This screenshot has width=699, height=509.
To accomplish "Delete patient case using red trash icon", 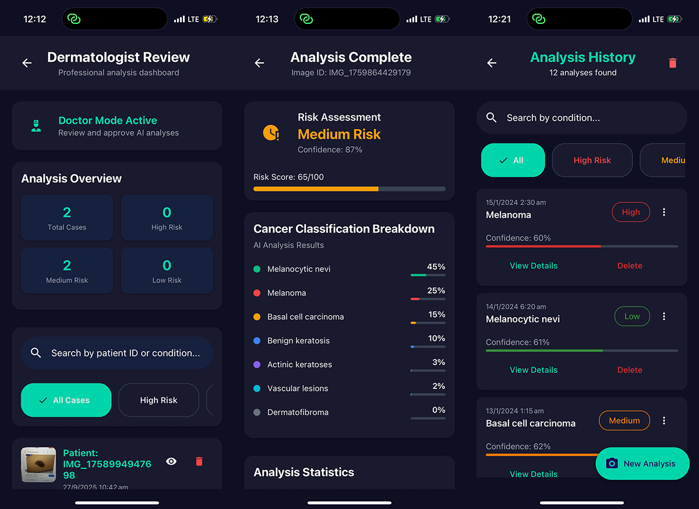I will [199, 461].
